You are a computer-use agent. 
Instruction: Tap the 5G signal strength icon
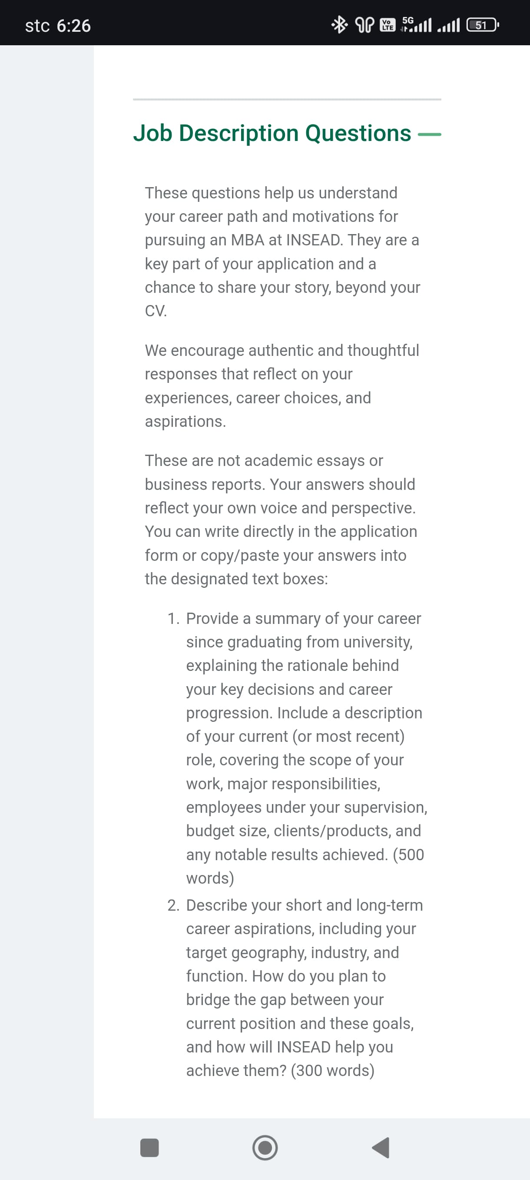[416, 25]
